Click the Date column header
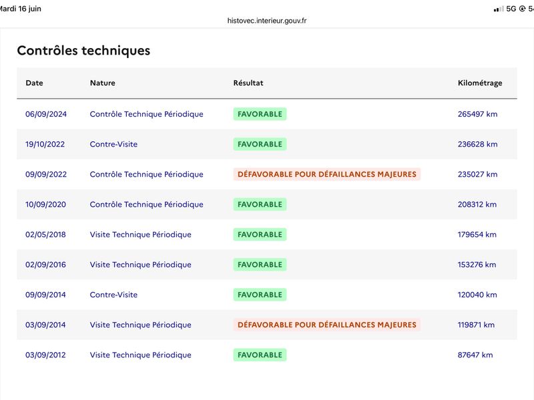The width and height of the screenshot is (534, 400). pos(34,83)
